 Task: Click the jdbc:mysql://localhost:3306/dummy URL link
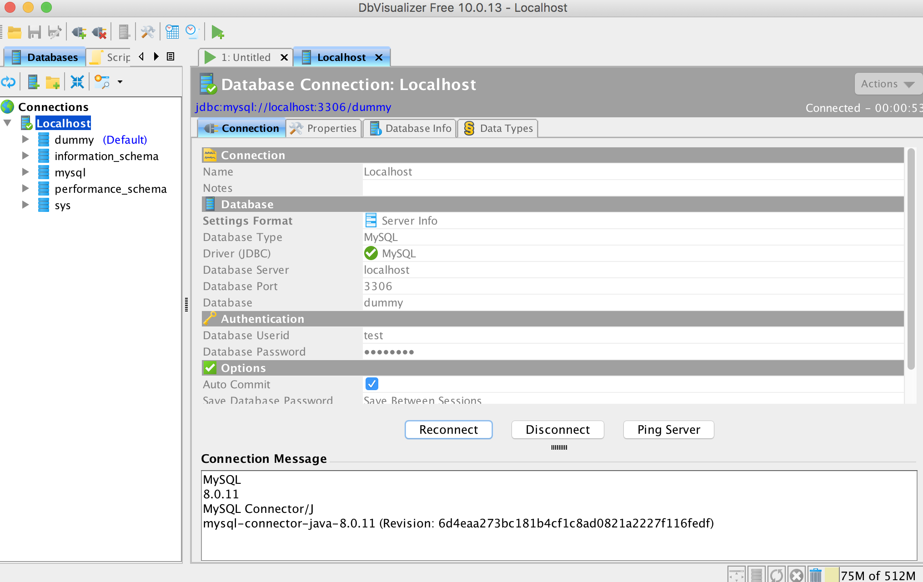coord(293,107)
